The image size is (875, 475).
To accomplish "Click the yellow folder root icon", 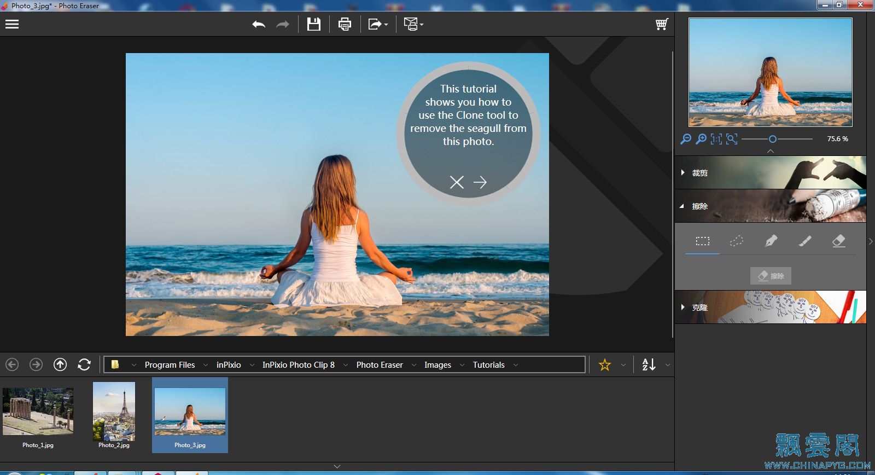I will 115,364.
